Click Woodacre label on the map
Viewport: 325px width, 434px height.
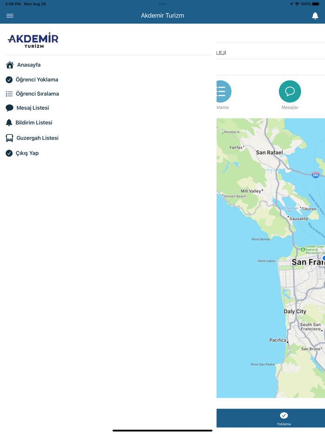[232, 132]
